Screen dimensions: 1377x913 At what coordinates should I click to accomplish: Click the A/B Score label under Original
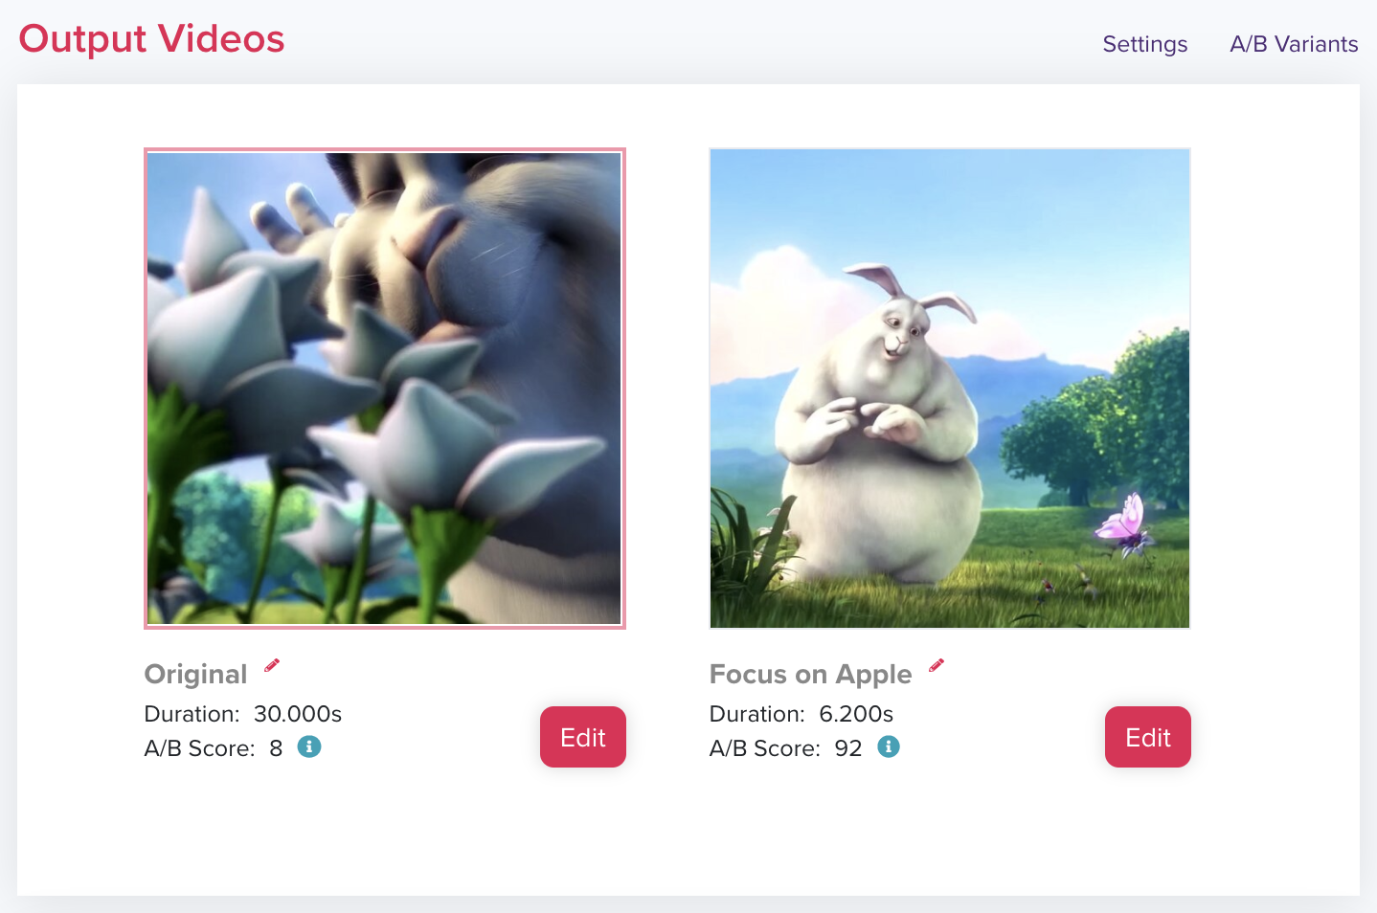(x=199, y=748)
